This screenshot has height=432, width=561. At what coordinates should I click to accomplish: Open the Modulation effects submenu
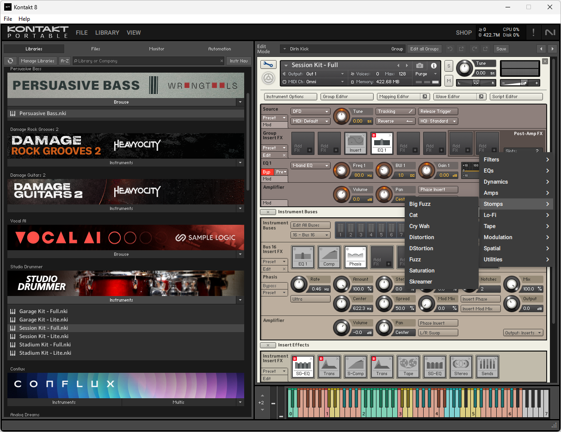tap(516, 237)
